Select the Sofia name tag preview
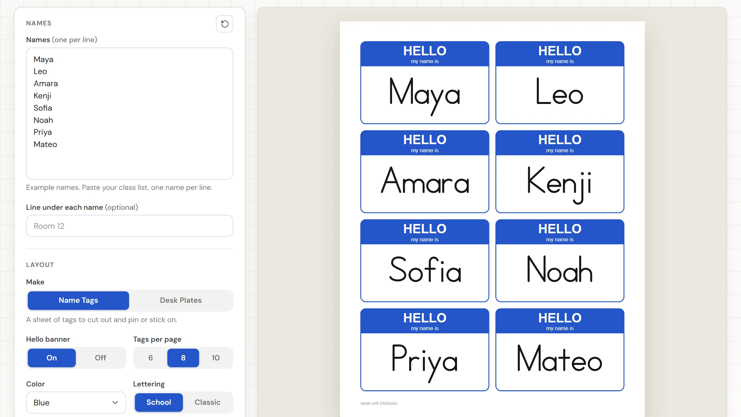The width and height of the screenshot is (741, 417). (x=425, y=261)
